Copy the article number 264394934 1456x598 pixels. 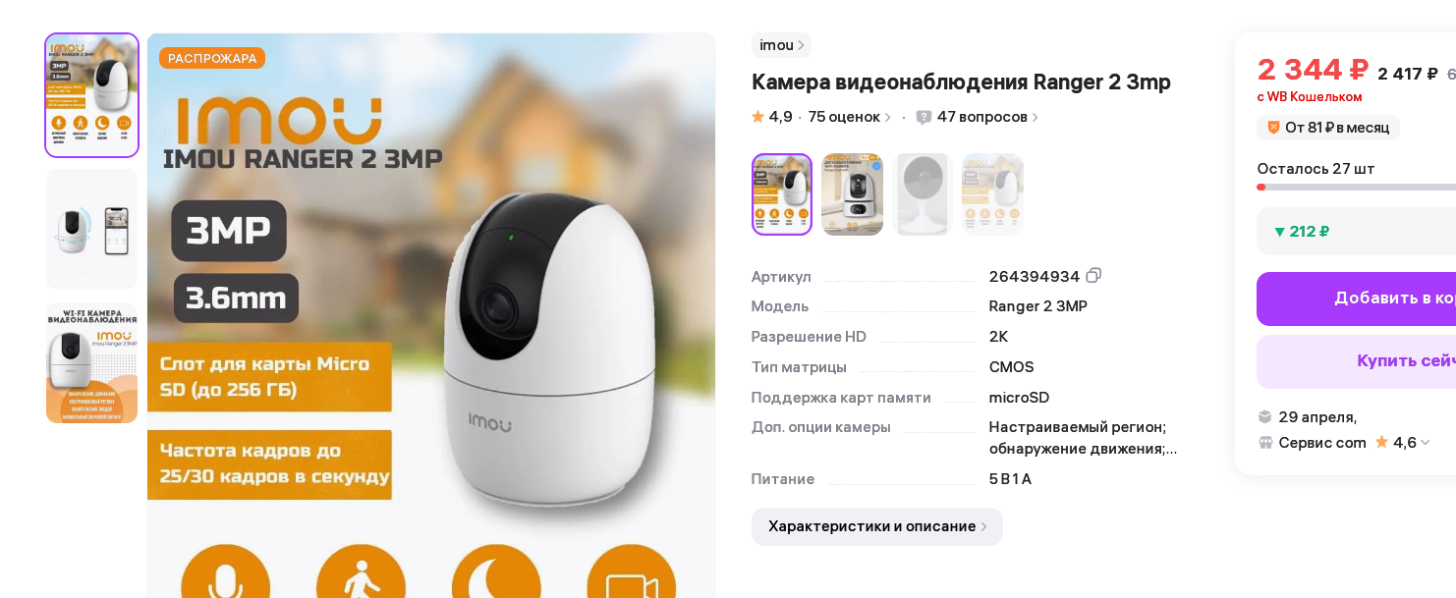pyautogui.click(x=1093, y=276)
